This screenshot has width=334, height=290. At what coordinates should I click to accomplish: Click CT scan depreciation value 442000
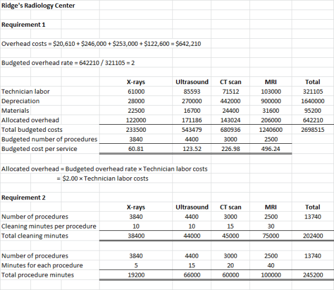click(230, 101)
